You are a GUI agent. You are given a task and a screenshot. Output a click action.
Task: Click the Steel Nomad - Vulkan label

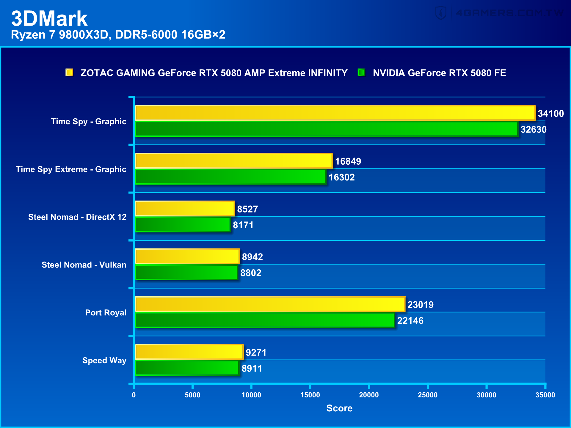(x=84, y=265)
